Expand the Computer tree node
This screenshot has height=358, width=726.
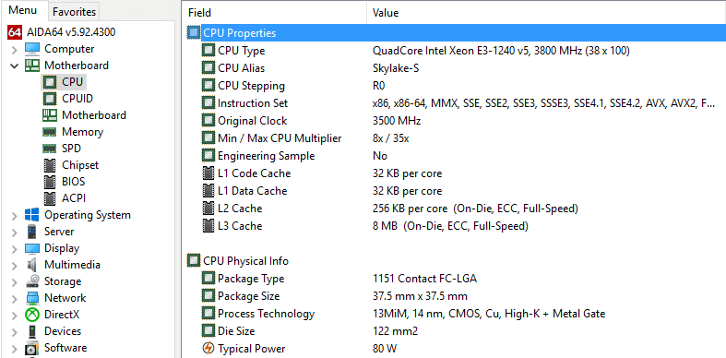point(15,49)
